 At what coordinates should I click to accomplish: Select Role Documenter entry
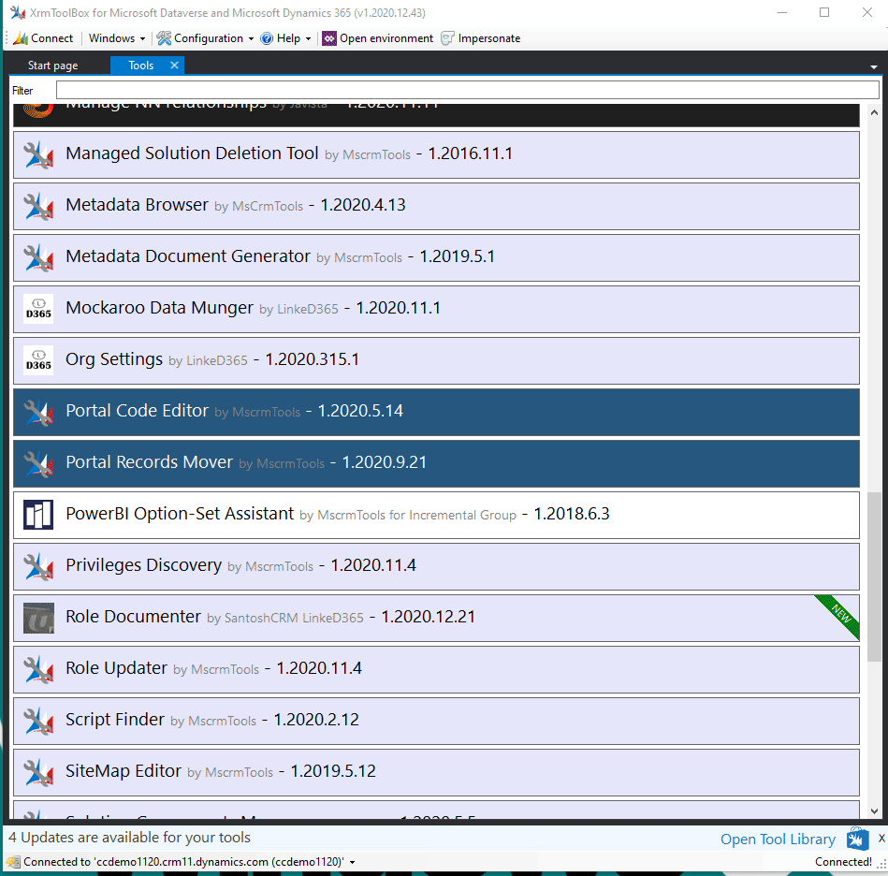point(436,618)
